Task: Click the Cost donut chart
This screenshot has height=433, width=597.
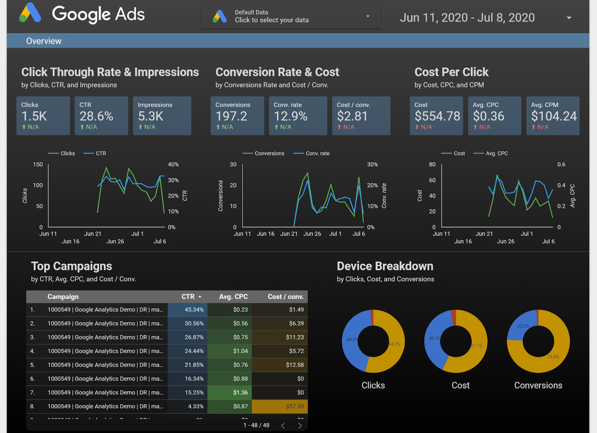Action: [x=455, y=341]
